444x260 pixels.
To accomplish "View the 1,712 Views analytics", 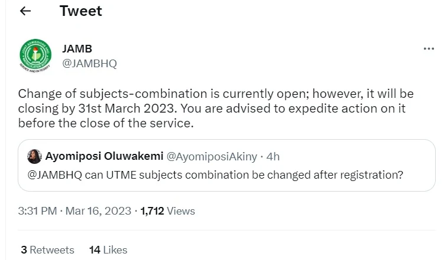I will pyautogui.click(x=168, y=210).
